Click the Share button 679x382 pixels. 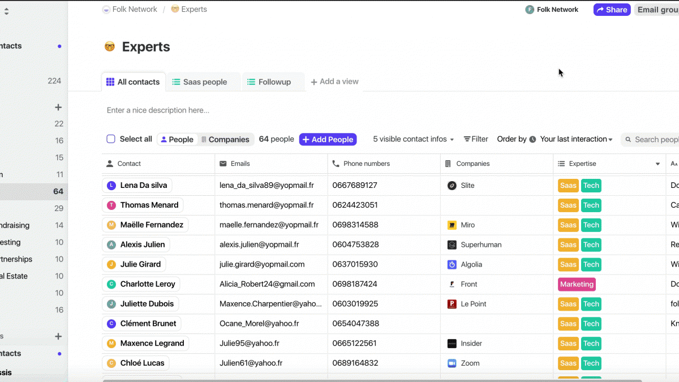[x=612, y=10]
